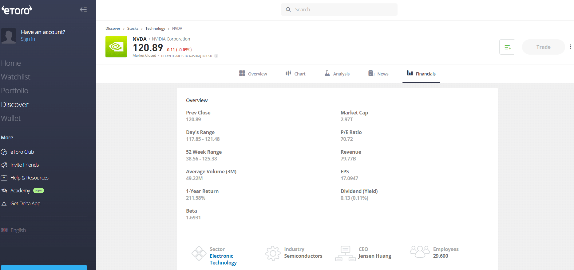574x270 pixels.
Task: Open Invite Friends link
Action: (x=25, y=165)
